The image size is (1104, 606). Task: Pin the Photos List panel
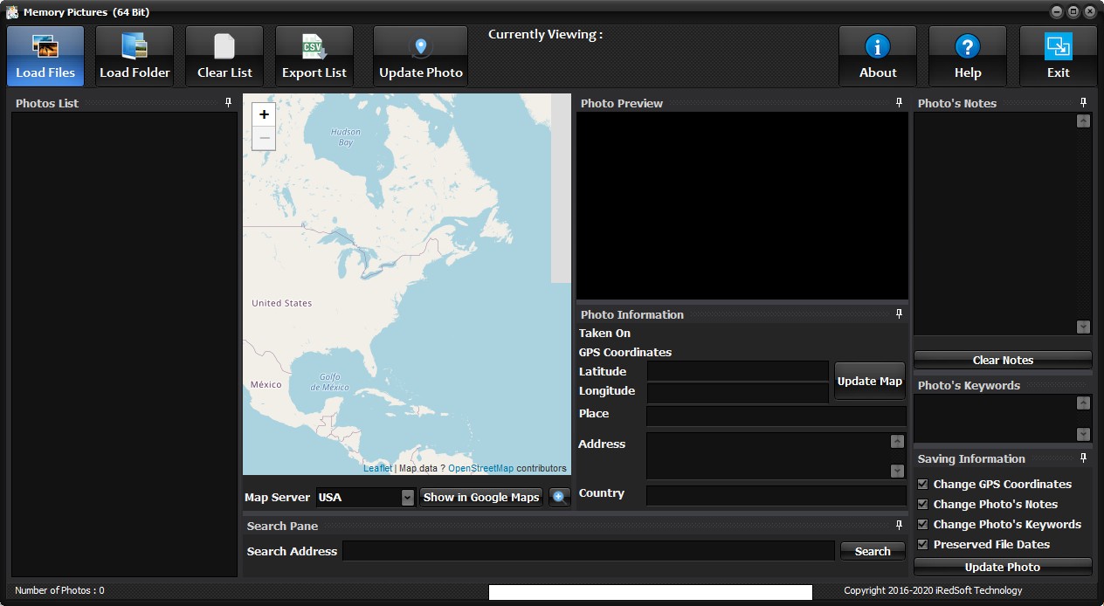229,103
